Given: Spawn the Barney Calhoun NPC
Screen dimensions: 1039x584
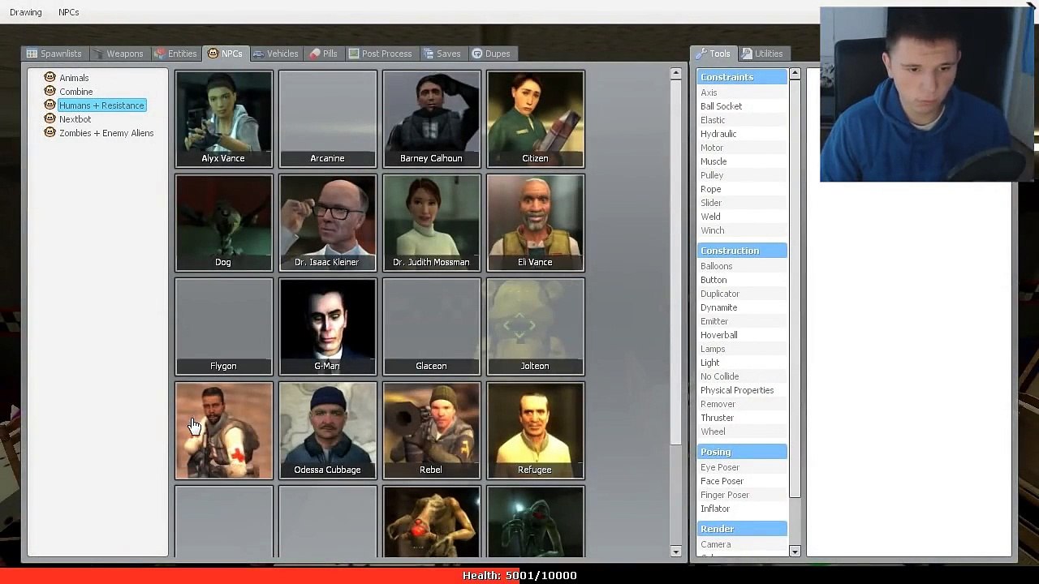Looking at the screenshot, I should 431,118.
